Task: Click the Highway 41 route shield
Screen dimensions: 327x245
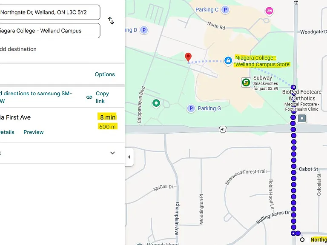Action: tap(223, 129)
